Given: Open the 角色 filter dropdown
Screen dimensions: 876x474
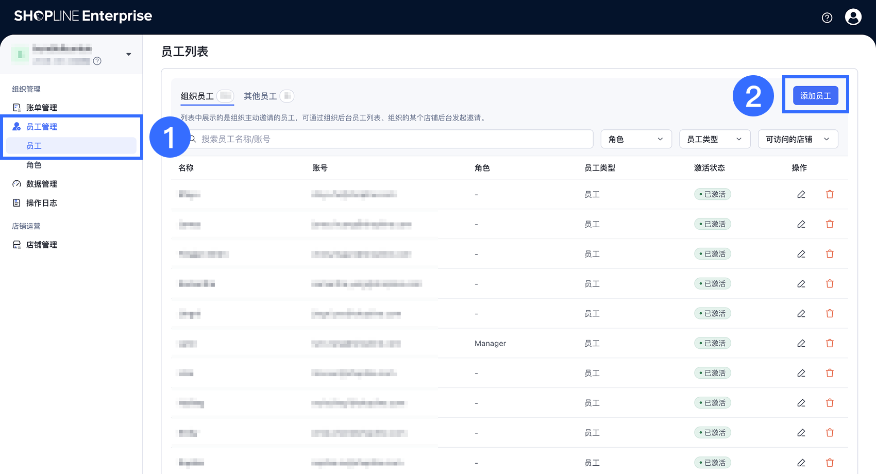Looking at the screenshot, I should [636, 139].
